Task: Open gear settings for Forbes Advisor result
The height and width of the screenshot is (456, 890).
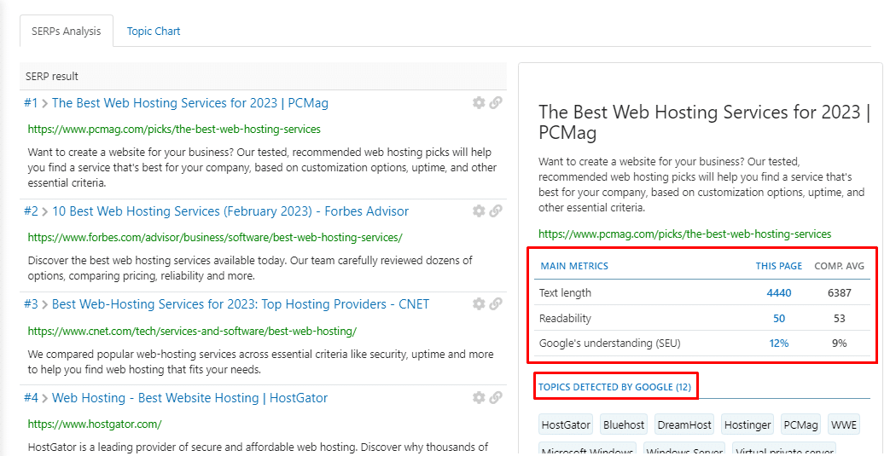Action: point(479,211)
